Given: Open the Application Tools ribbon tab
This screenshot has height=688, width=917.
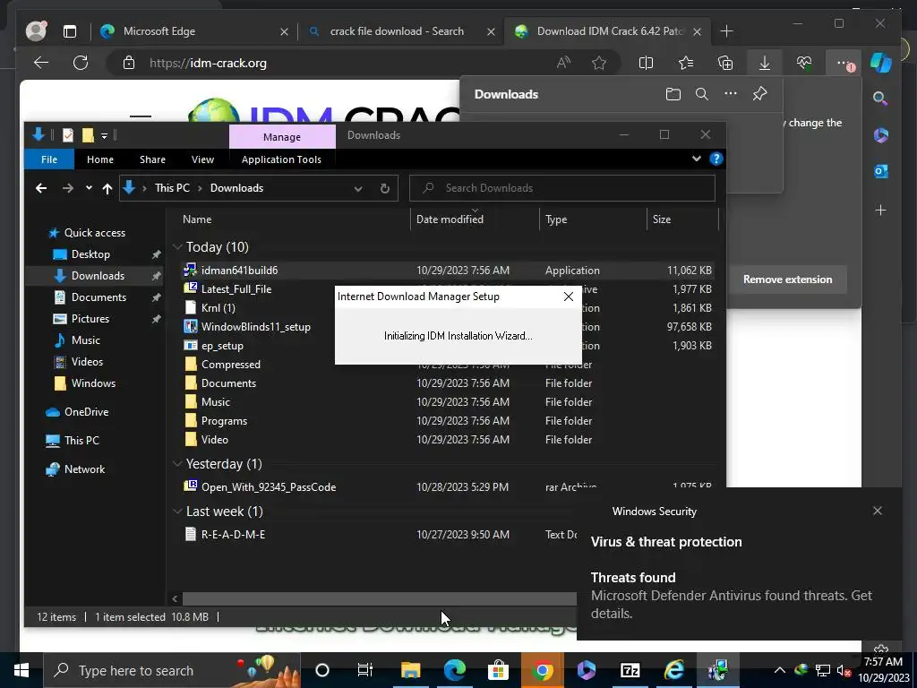Looking at the screenshot, I should point(281,159).
